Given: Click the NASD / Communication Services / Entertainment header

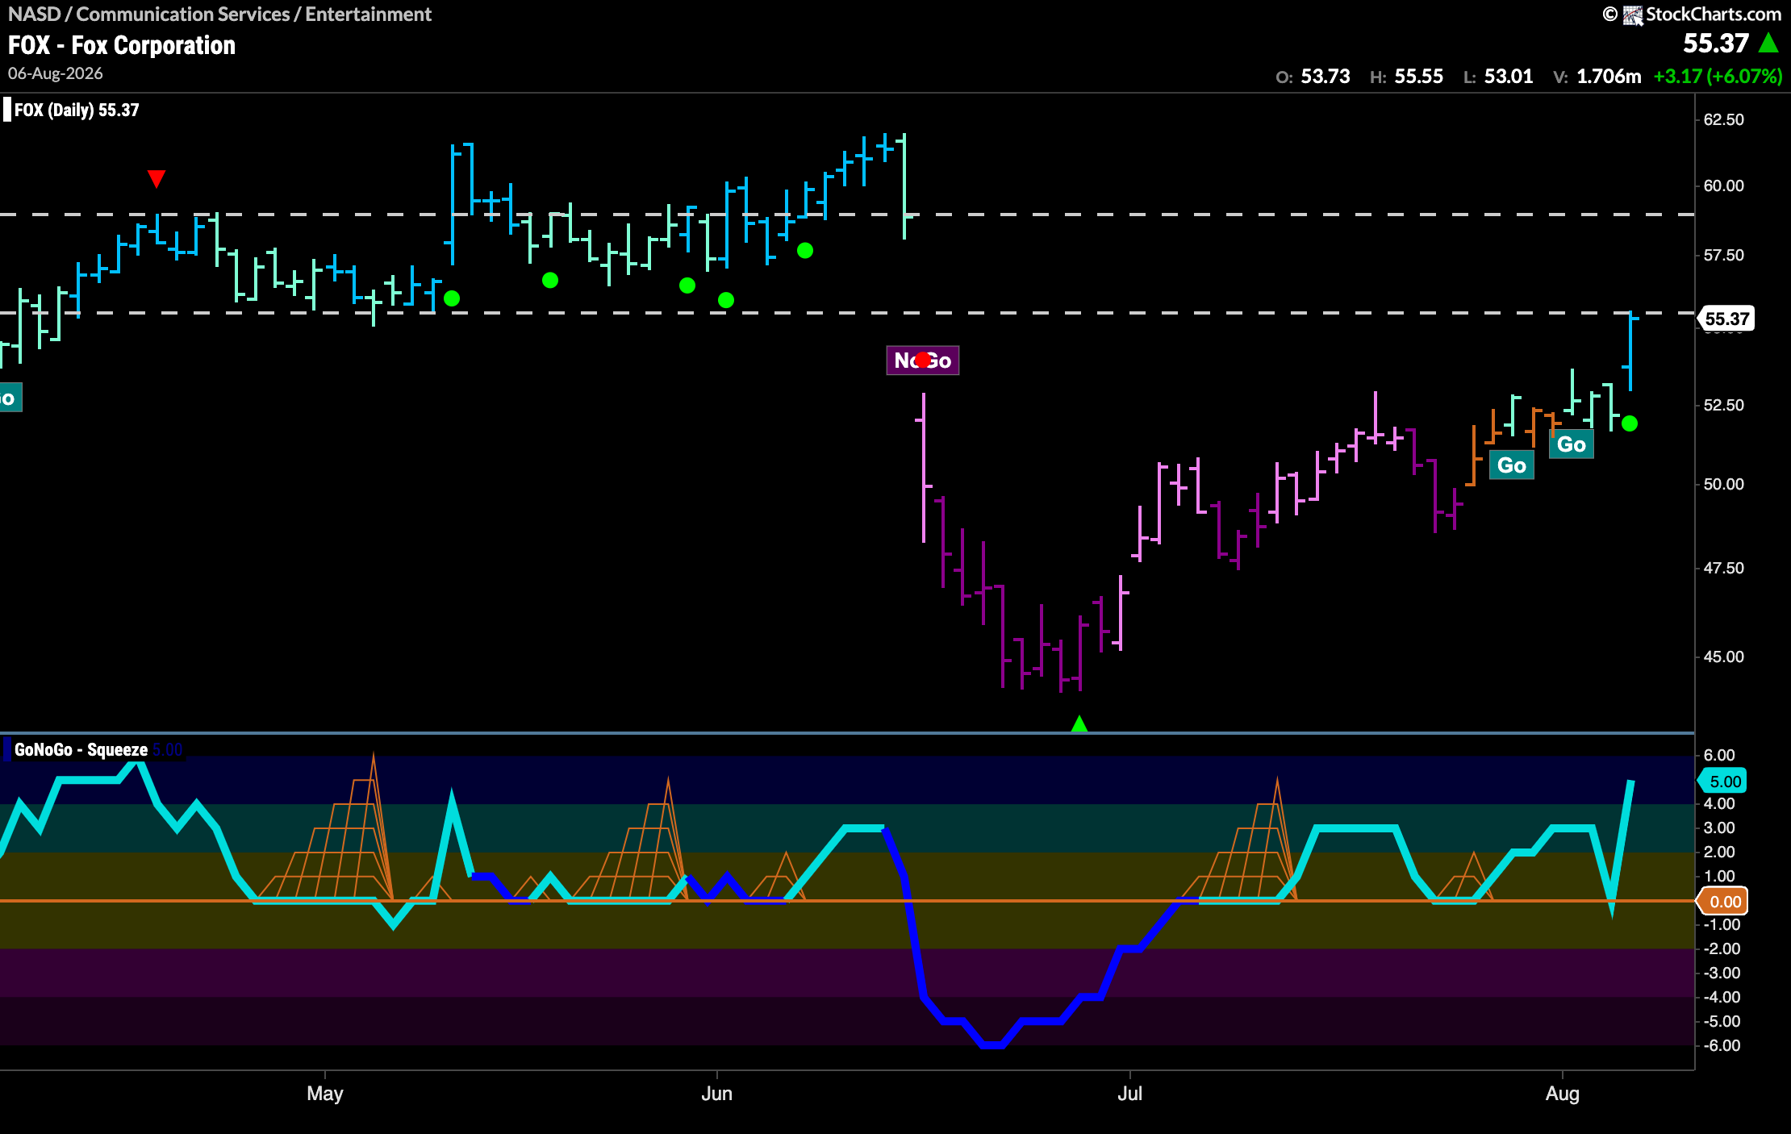Looking at the screenshot, I should (219, 15).
